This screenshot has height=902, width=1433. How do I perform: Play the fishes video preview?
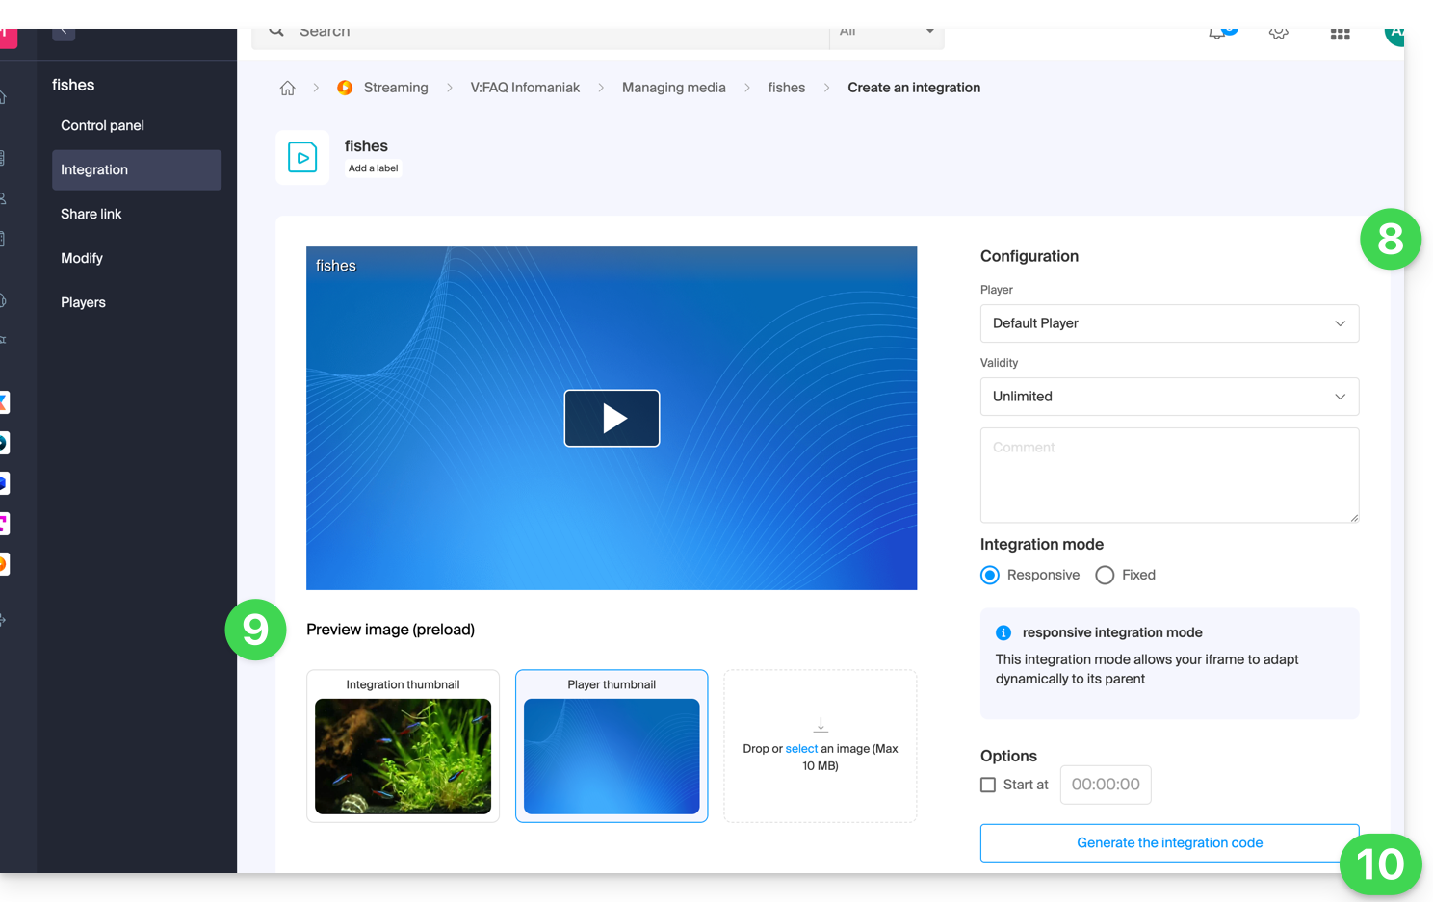point(612,418)
